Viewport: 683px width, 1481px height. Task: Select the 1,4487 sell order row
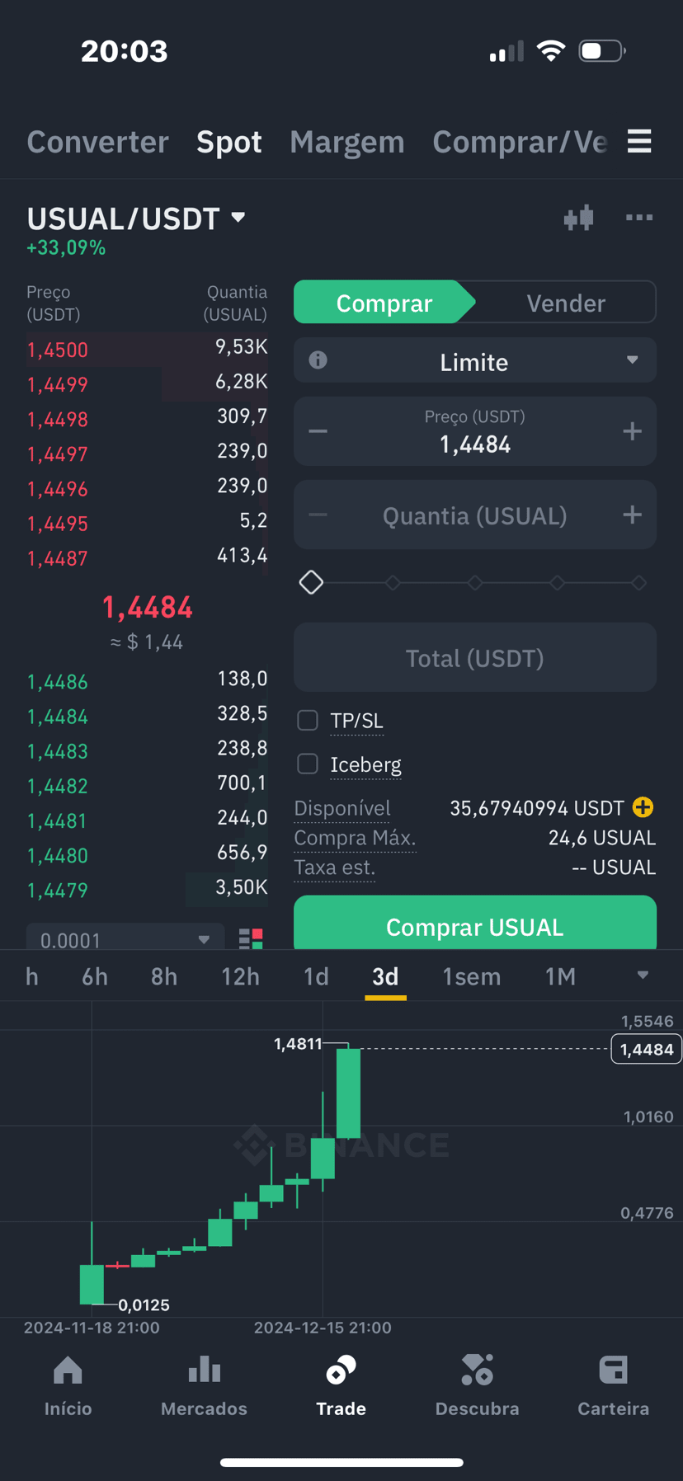tap(147, 557)
